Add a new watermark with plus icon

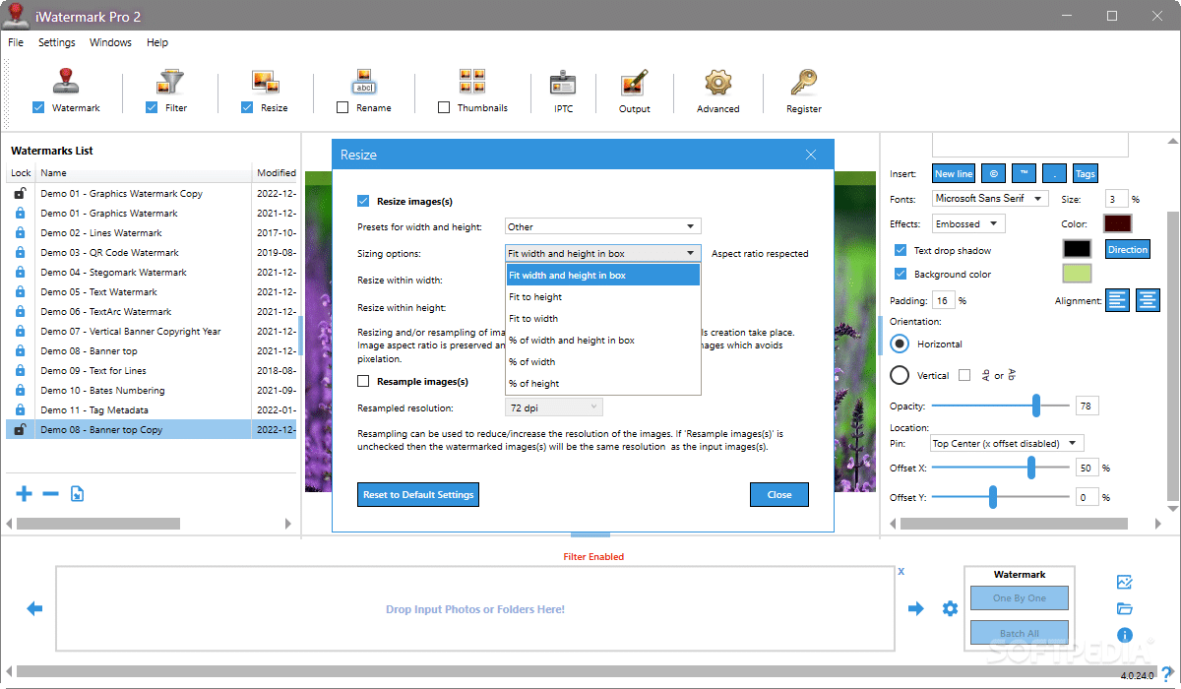click(25, 493)
